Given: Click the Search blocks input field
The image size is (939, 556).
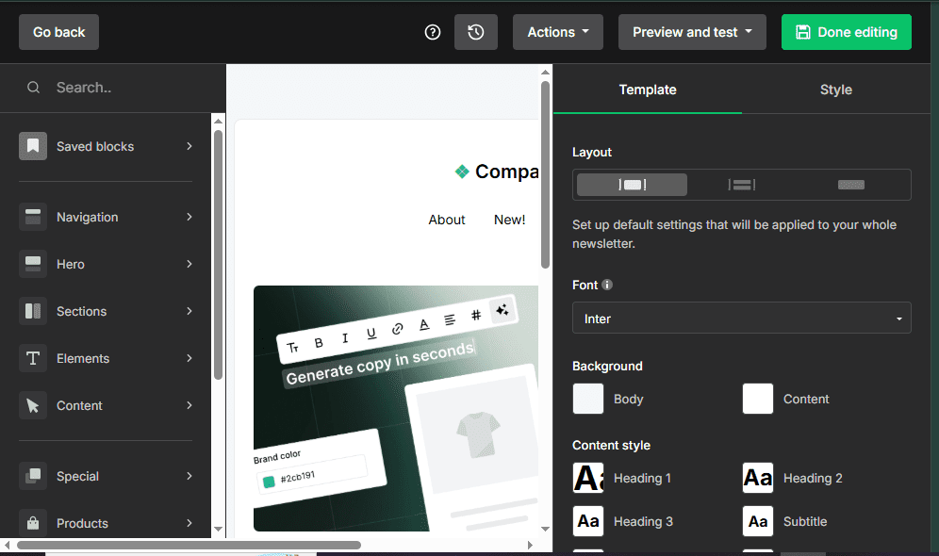Looking at the screenshot, I should [112, 88].
